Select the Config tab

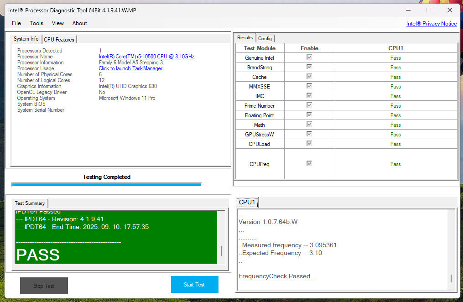[x=265, y=38]
